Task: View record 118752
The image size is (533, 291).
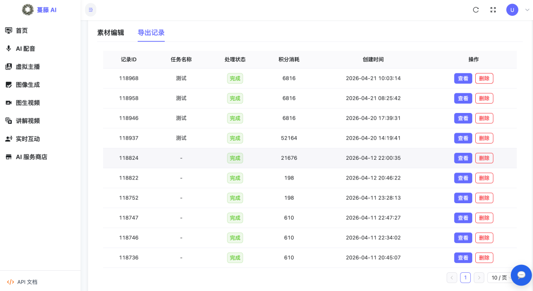Action: 463,198
